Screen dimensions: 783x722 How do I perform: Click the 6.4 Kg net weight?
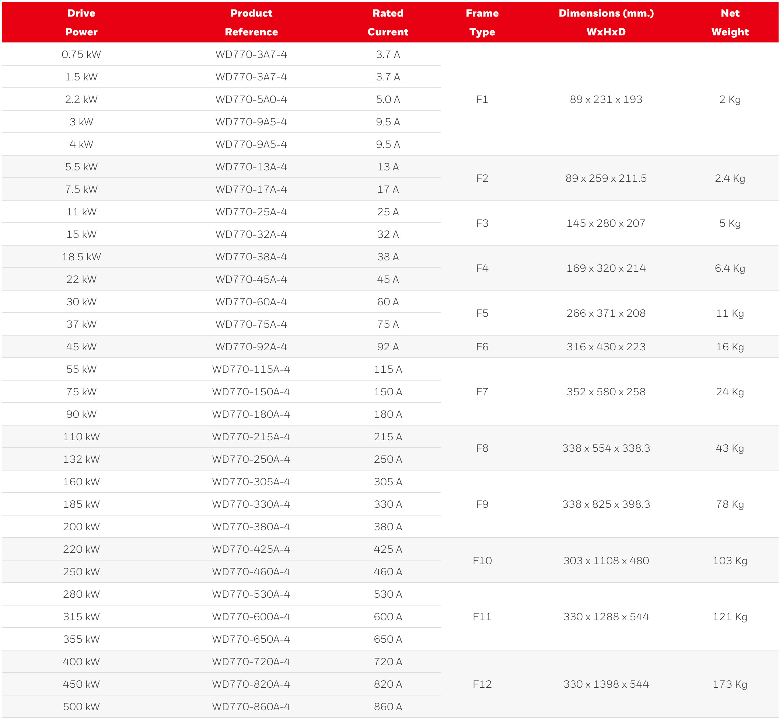pyautogui.click(x=730, y=268)
